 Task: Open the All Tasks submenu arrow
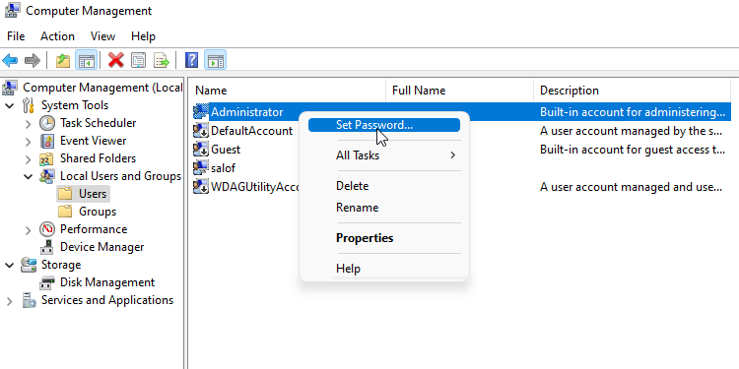click(452, 154)
